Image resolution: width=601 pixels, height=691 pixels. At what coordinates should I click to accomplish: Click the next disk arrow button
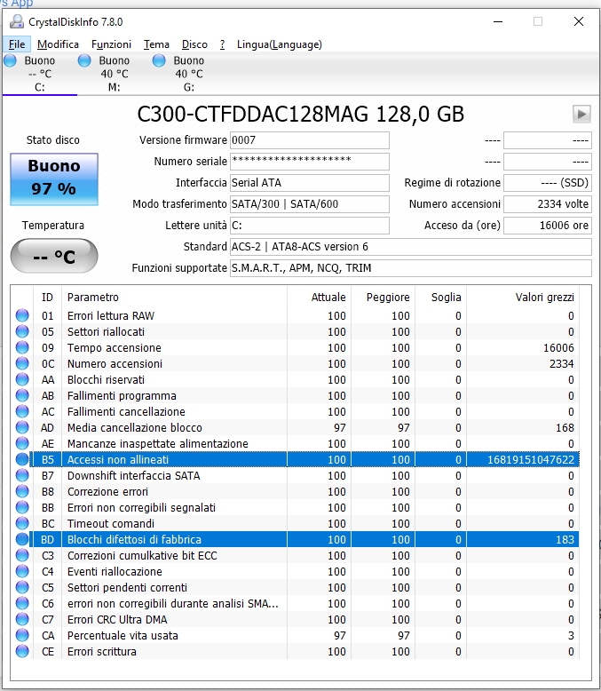coord(581,115)
